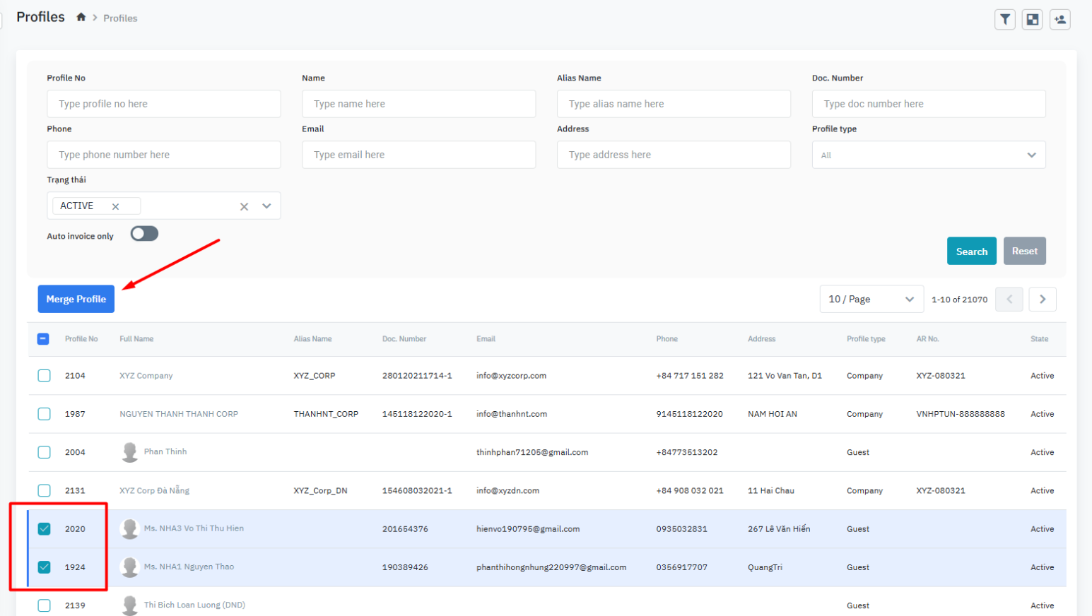This screenshot has width=1092, height=616.
Task: Click the Profiles breadcrumb link
Action: [120, 18]
